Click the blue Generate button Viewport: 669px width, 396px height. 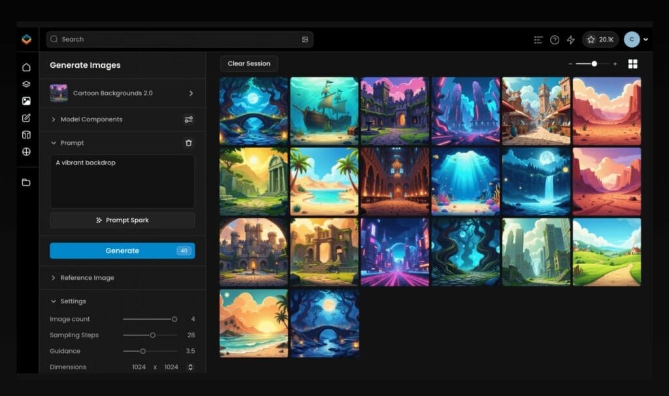[x=122, y=251]
